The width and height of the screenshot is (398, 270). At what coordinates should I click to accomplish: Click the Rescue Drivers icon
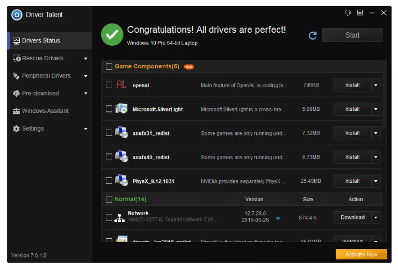pyautogui.click(x=17, y=58)
